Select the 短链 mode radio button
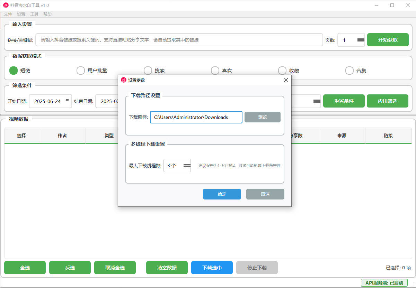 (x=14, y=71)
